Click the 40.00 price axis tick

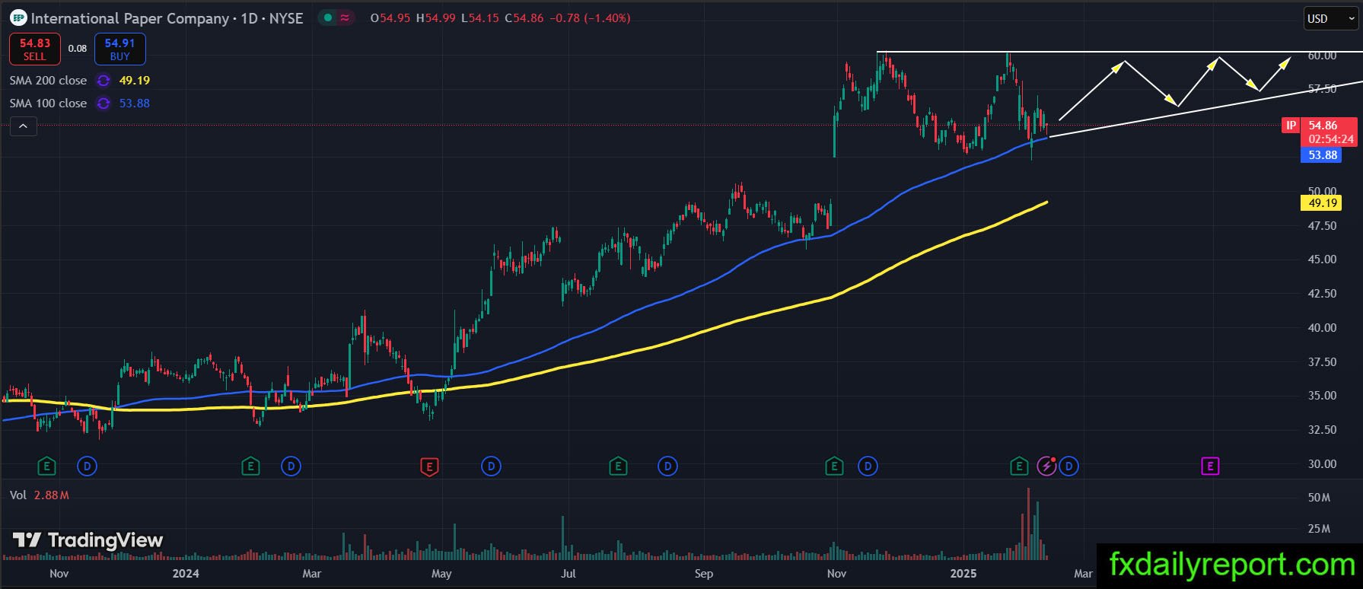1322,328
